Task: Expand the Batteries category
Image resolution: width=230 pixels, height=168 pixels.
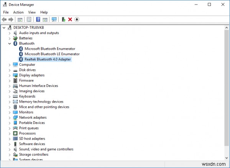Action: pyautogui.click(x=10, y=38)
